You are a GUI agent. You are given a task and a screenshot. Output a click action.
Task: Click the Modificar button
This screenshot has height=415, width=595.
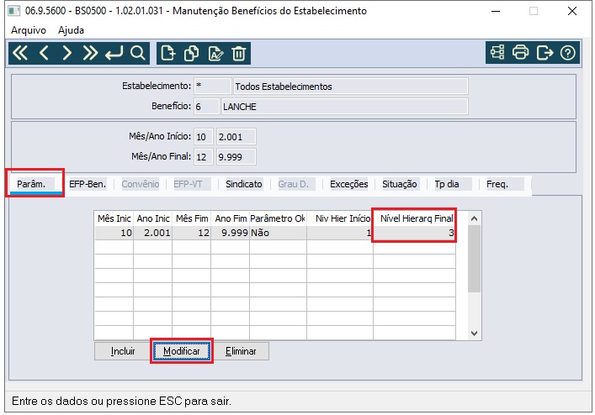tap(182, 351)
